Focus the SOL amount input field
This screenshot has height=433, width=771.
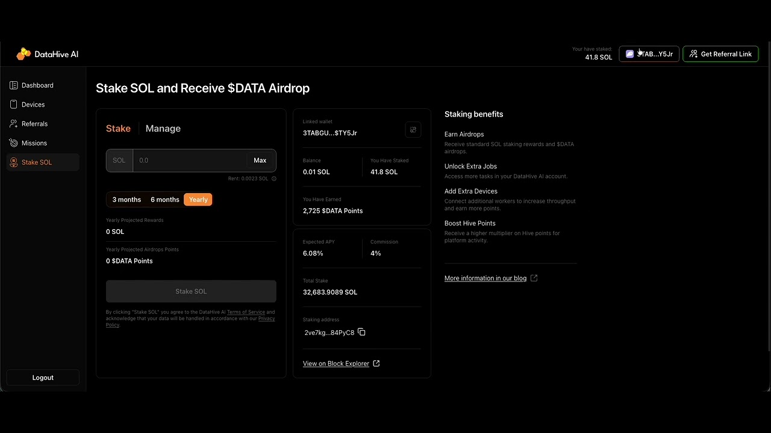190,161
